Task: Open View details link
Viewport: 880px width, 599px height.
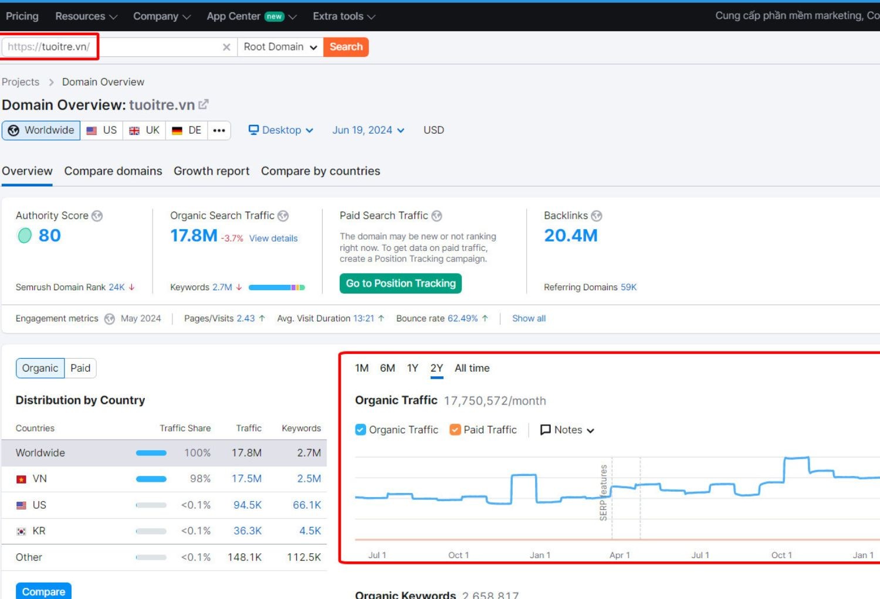Action: pos(273,239)
